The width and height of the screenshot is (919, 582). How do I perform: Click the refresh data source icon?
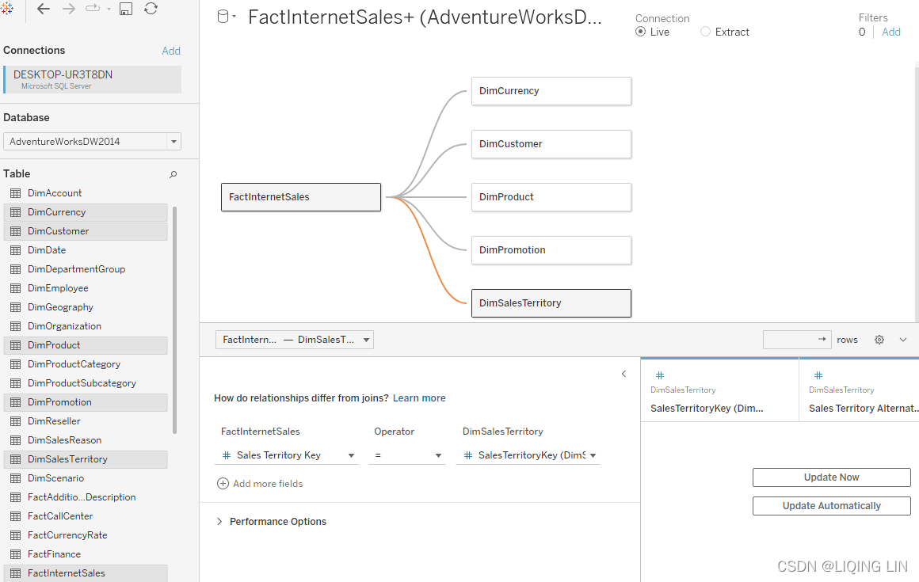[x=151, y=9]
